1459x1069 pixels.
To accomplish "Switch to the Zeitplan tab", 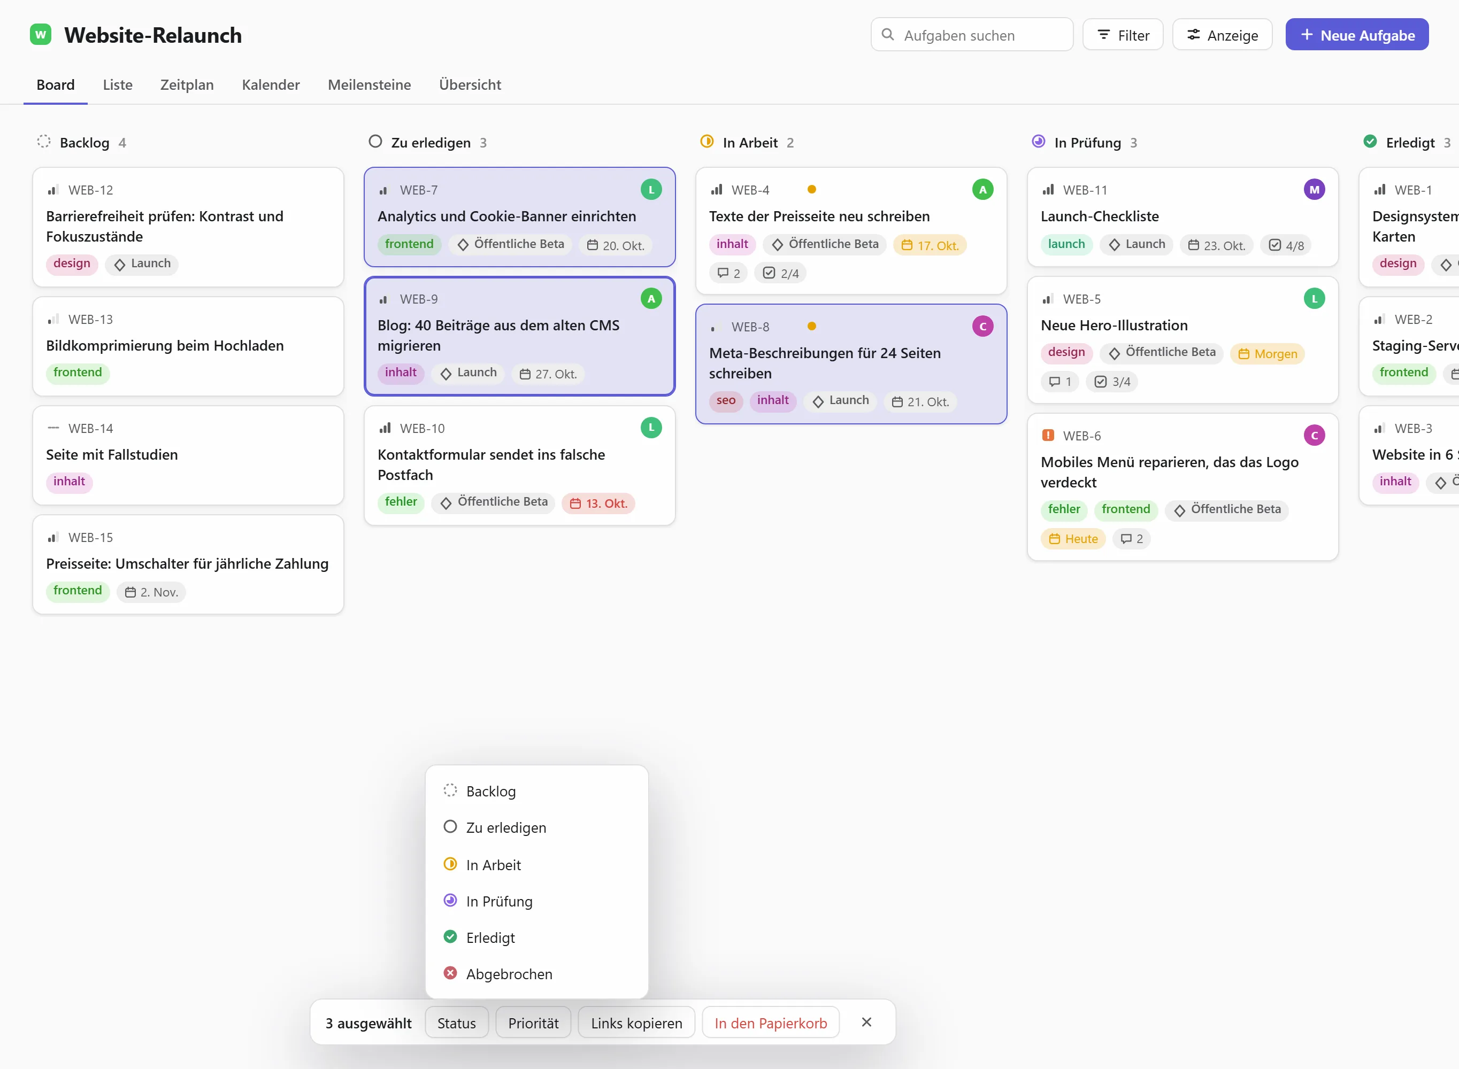I will coord(187,85).
